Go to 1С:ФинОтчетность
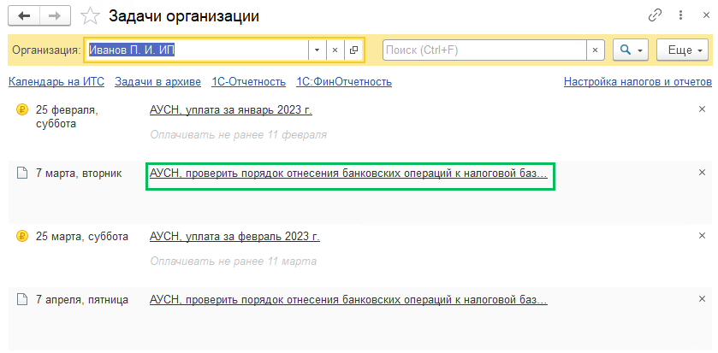 tap(344, 82)
